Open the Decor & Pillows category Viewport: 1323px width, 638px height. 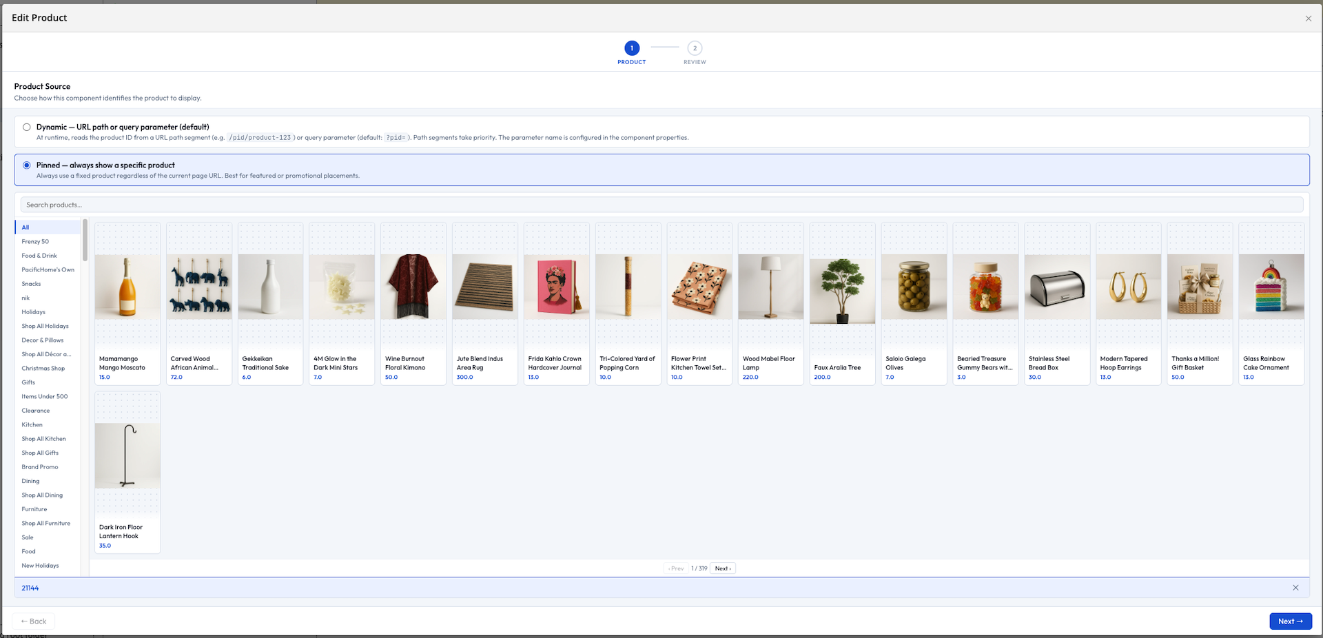click(x=48, y=340)
